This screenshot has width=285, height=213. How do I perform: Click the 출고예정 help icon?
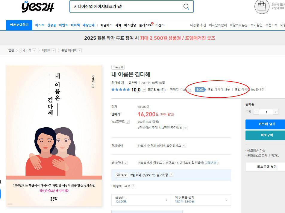(x=171, y=175)
